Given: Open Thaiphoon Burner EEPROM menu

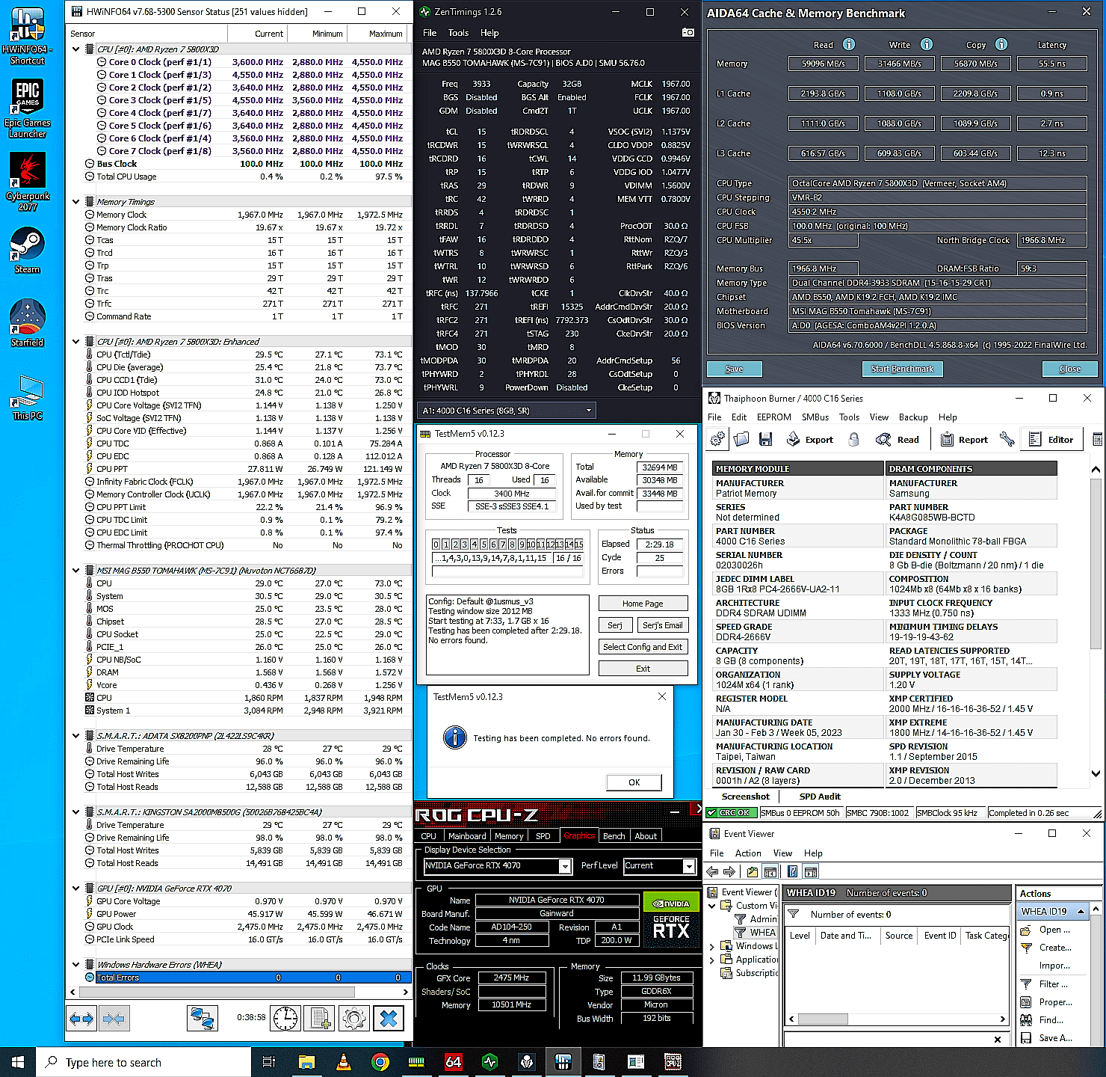Looking at the screenshot, I should point(774,417).
